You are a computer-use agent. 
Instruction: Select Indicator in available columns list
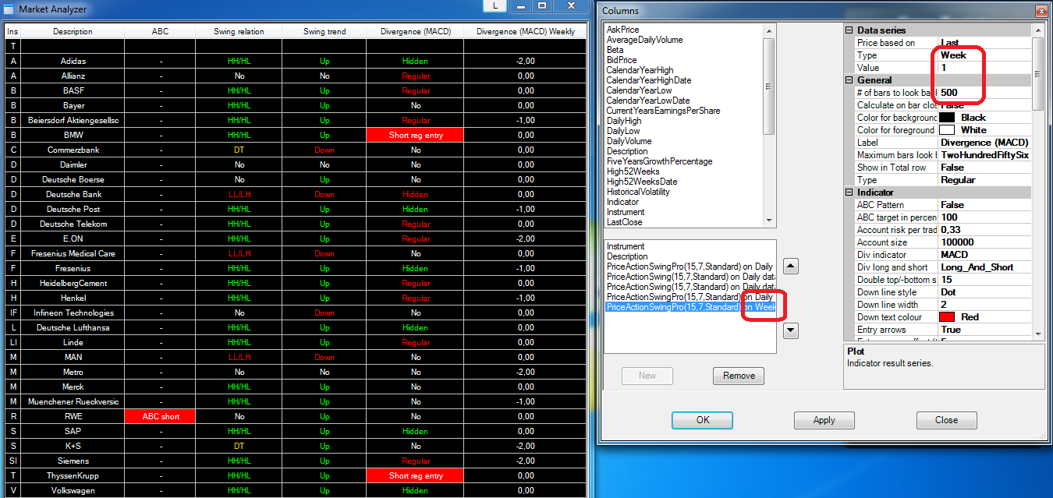click(x=622, y=202)
